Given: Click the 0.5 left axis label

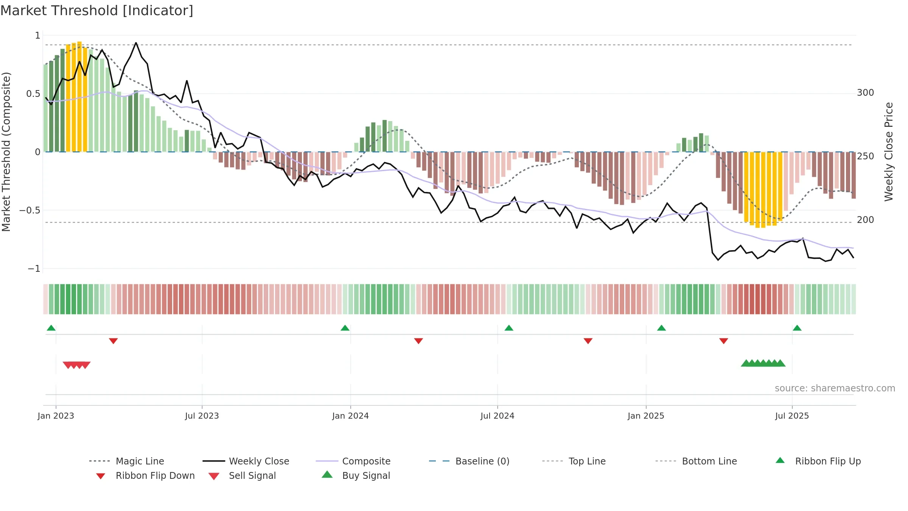Looking at the screenshot, I should coord(33,93).
